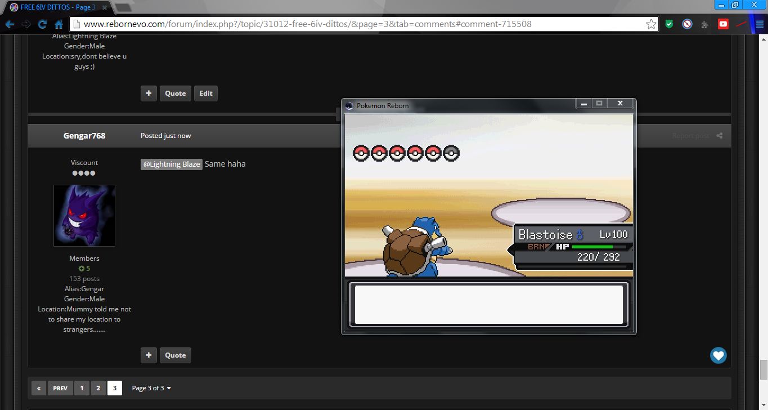This screenshot has width=768, height=410.
Task: Minimize the Chrome browser window
Action: pos(721,5)
